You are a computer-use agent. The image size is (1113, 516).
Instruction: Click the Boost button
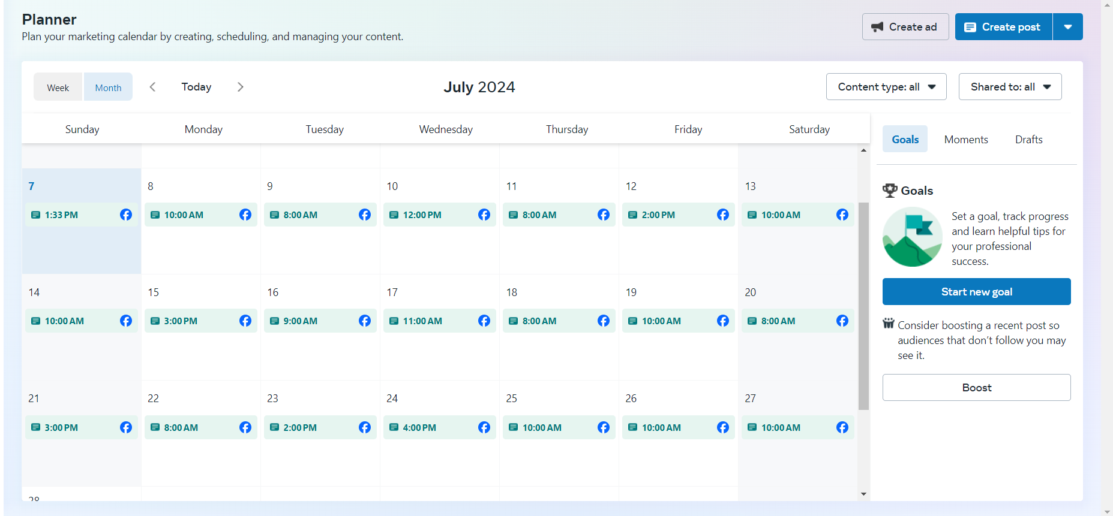(976, 388)
